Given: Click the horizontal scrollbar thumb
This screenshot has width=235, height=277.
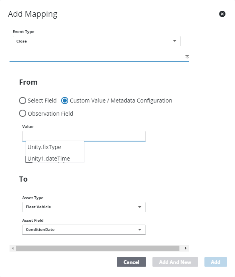Looking at the screenshot, I should [98, 248].
